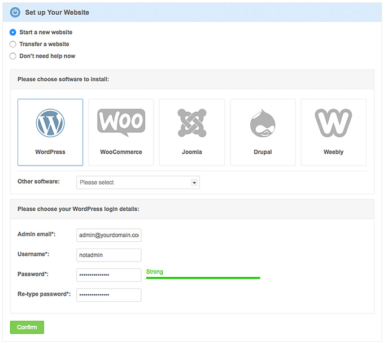Click the power icon in the header
This screenshot has height=344, width=384.
[x=15, y=12]
